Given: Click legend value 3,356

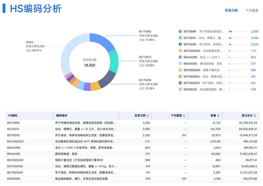Looking at the screenshot, I should [254, 31].
